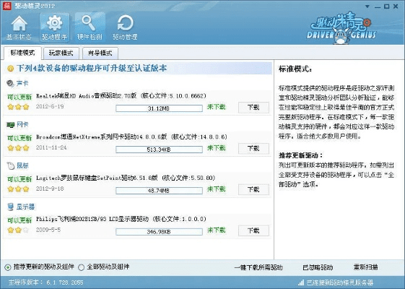Viewport: 405px width, 289px height.
Task: Click the Driver Genius mascot logo
Action: (342, 28)
